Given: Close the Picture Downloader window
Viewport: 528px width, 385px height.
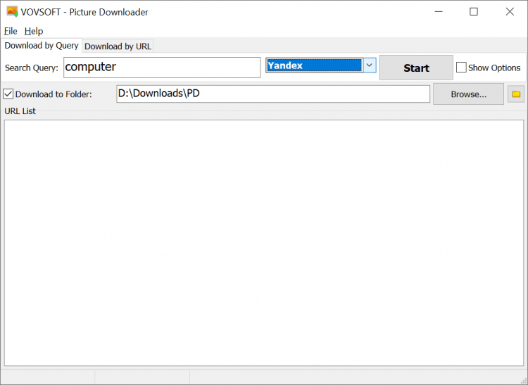Looking at the screenshot, I should click(x=510, y=12).
